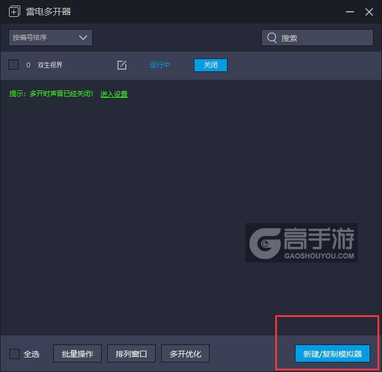Viewport: 382px width, 372px height.
Task: Click the 雷电多开器 logo icon in title bar
Action: pyautogui.click(x=15, y=12)
